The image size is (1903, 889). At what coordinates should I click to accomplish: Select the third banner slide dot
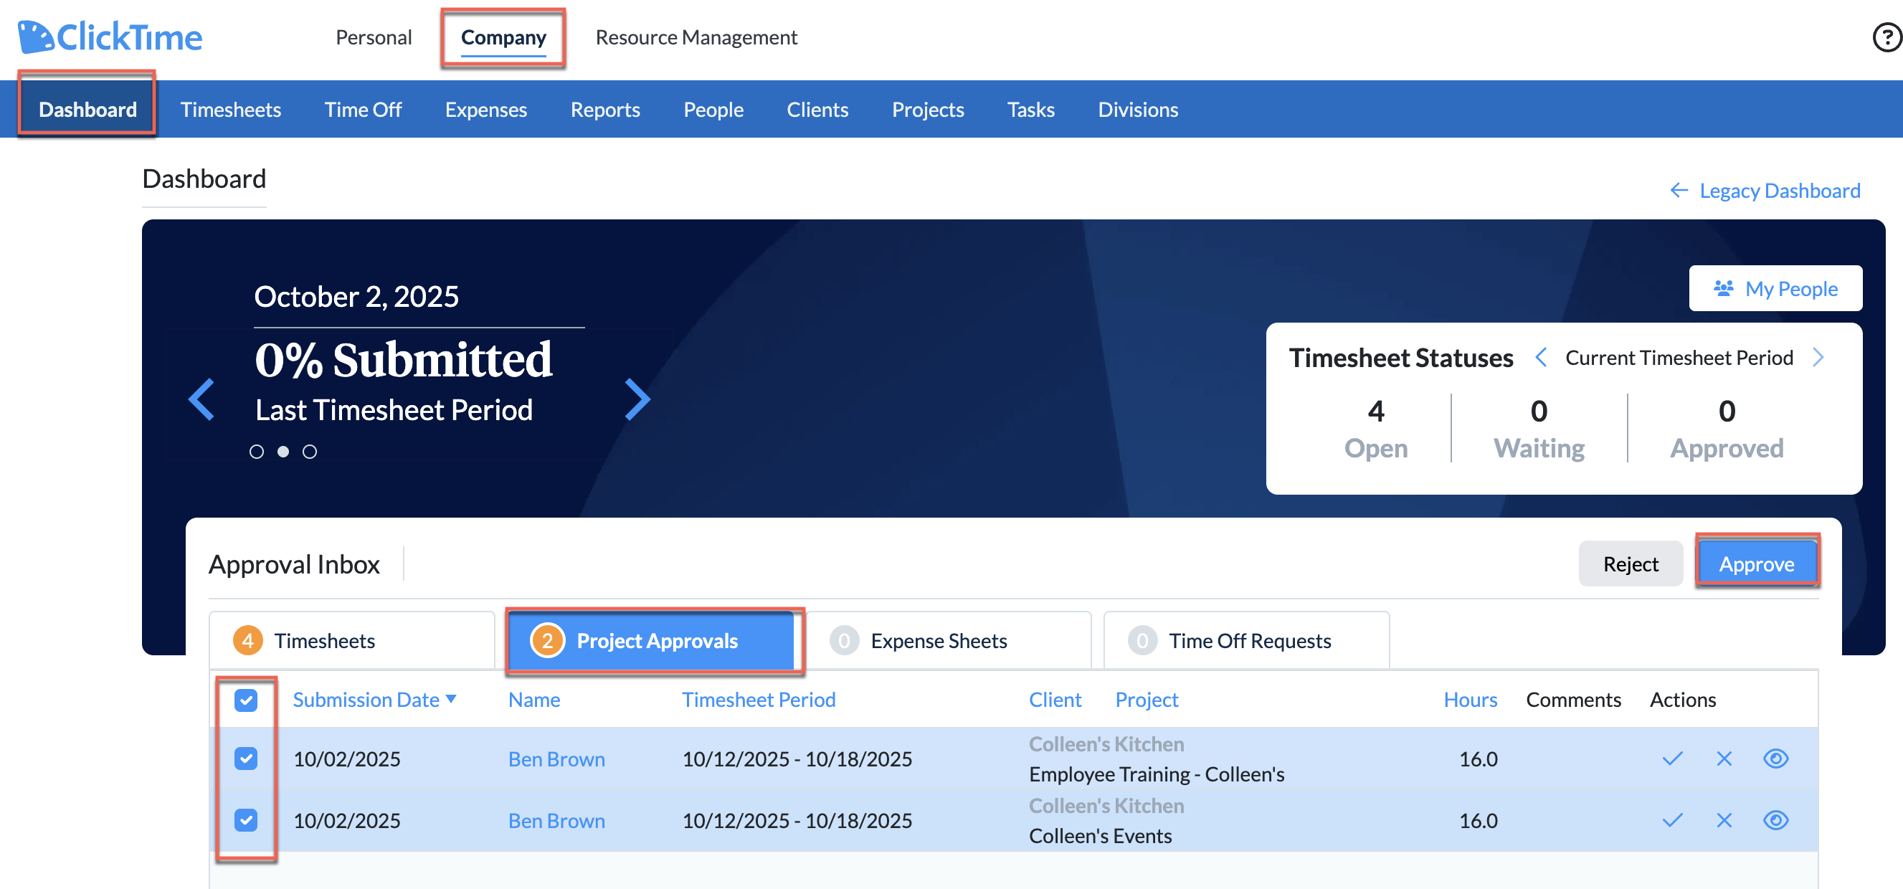(x=310, y=451)
